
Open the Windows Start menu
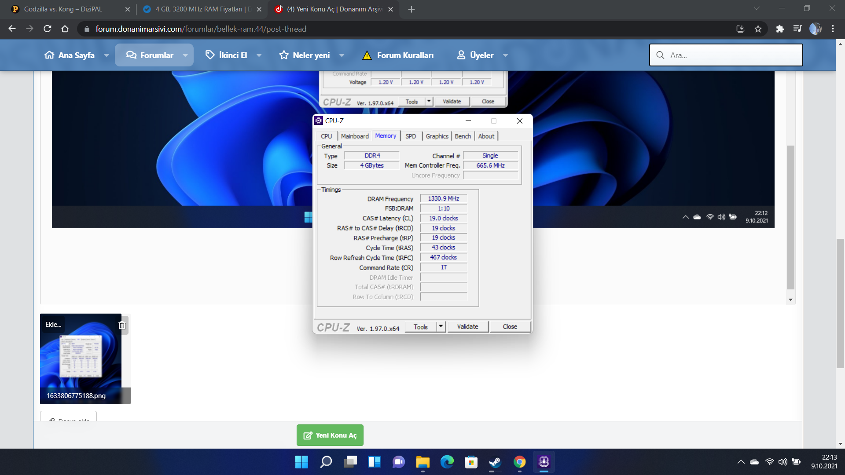[301, 462]
